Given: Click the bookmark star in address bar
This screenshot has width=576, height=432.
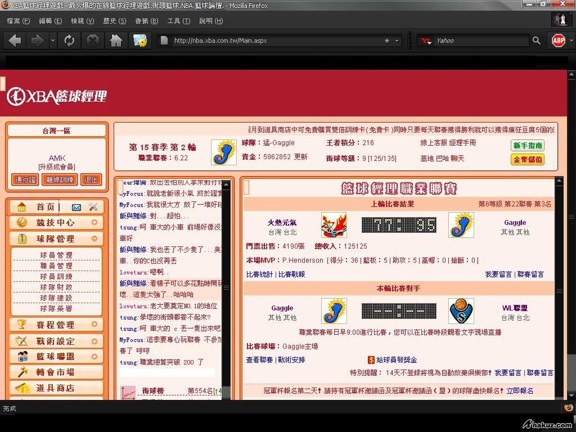Looking at the screenshot, I should point(387,40).
